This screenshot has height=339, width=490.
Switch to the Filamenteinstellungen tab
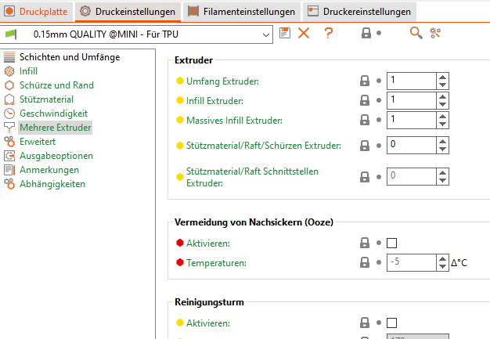242,12
